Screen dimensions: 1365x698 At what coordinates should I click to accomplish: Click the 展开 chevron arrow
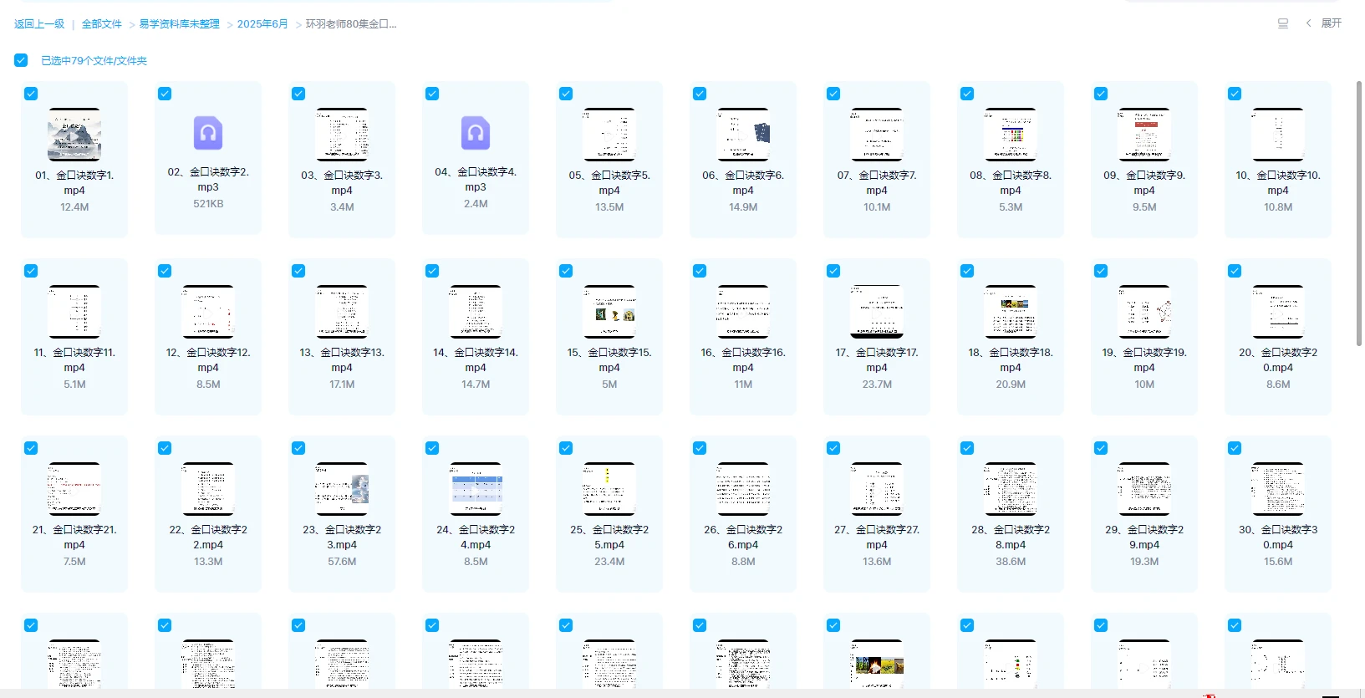1308,23
